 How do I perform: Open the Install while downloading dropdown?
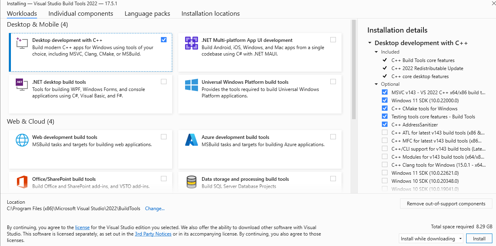pos(431,238)
